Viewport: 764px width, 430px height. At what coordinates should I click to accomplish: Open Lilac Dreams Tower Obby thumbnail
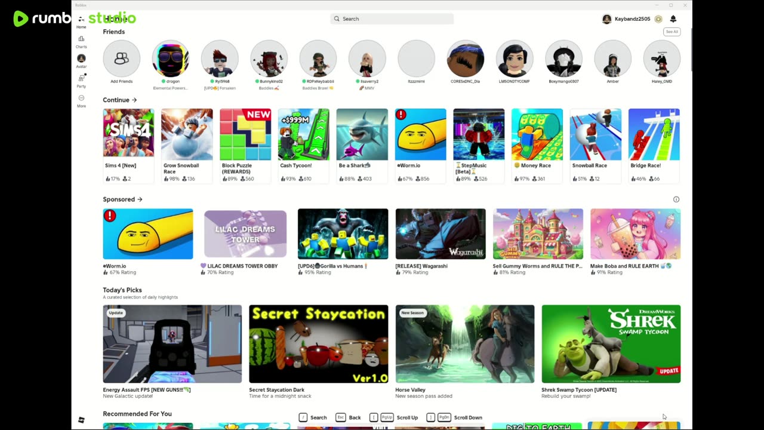click(245, 234)
